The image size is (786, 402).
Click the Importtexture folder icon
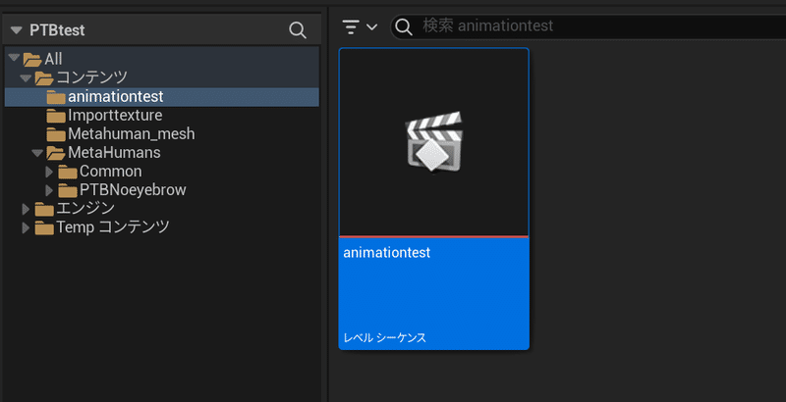55,116
